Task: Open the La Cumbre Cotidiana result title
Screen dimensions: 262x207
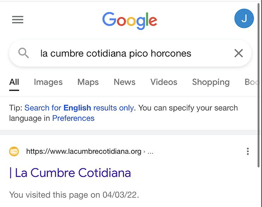Action: (x=70, y=173)
